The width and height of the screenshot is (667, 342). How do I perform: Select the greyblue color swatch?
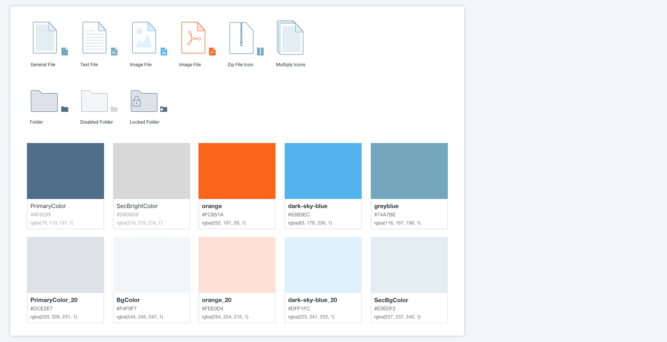(409, 171)
